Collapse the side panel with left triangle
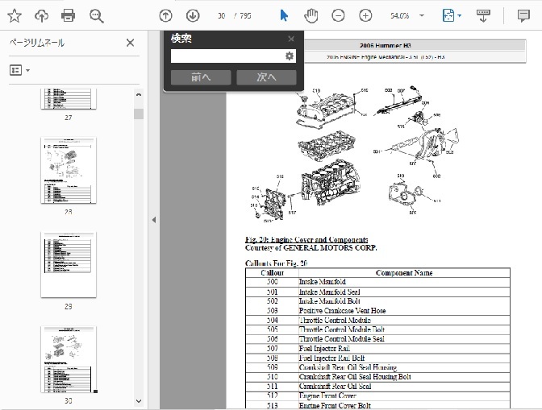Image resolution: width=542 pixels, height=410 pixels. coord(154,220)
